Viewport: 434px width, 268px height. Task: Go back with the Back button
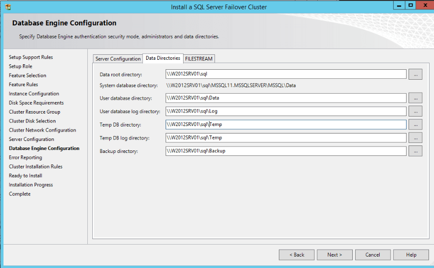coord(297,255)
